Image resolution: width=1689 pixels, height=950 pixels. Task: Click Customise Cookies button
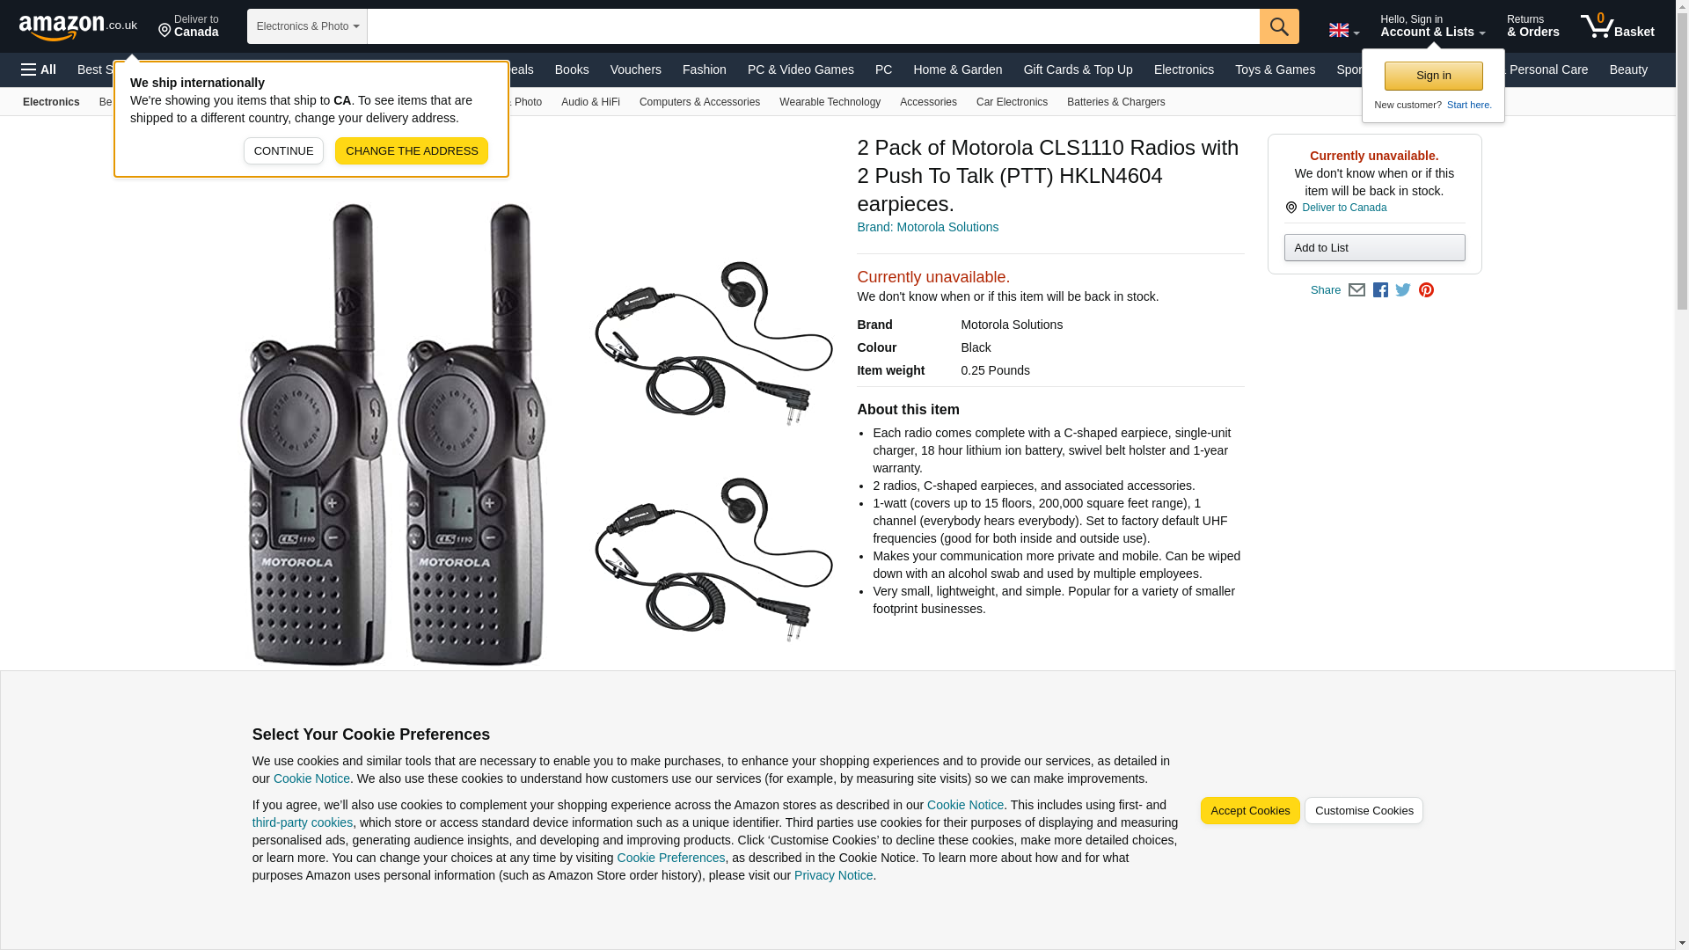(x=1364, y=811)
